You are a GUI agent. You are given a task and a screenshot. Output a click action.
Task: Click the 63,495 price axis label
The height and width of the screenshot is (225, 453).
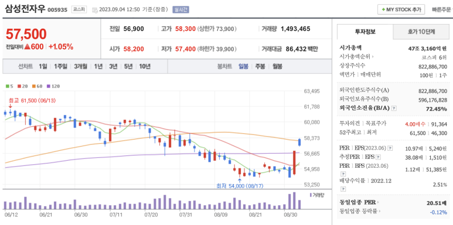pos(312,91)
